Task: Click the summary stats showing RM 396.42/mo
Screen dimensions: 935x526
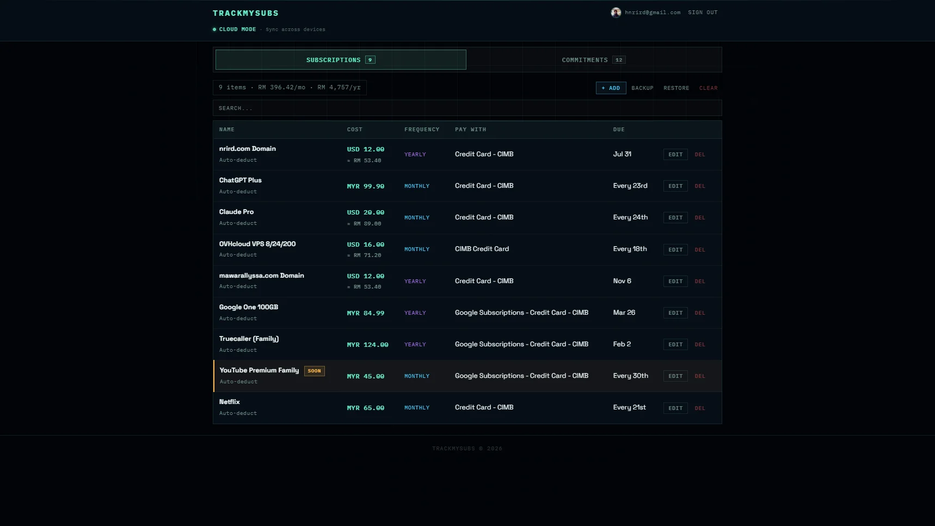Action: pos(290,88)
